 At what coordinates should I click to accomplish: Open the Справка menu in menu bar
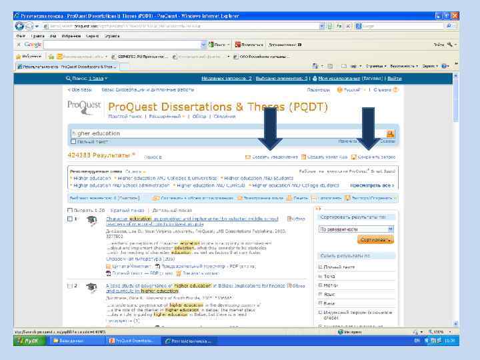(x=112, y=36)
